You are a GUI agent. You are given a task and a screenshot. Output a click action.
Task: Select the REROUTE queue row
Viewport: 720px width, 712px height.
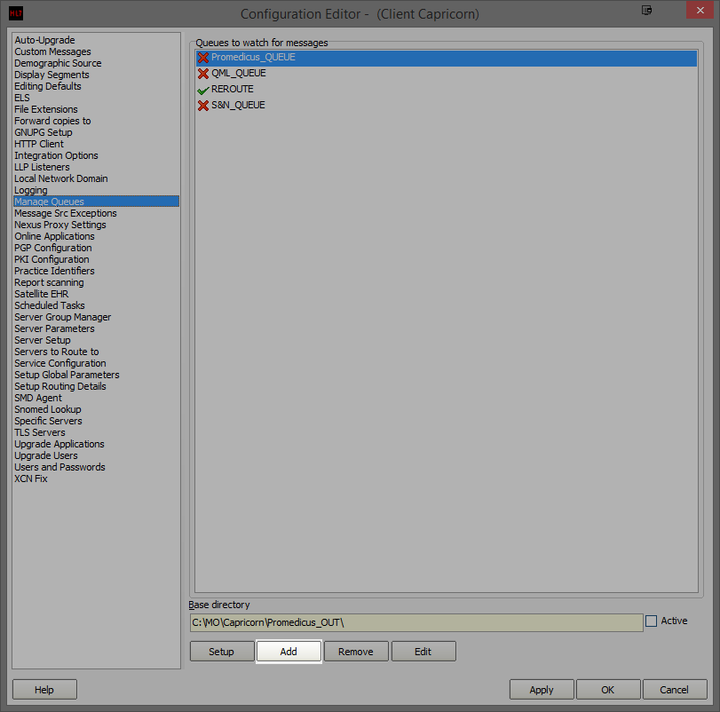(x=447, y=90)
